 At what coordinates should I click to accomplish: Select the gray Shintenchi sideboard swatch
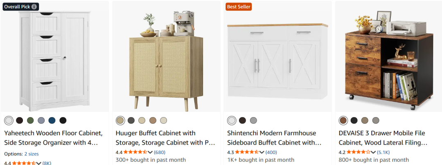coord(253,120)
